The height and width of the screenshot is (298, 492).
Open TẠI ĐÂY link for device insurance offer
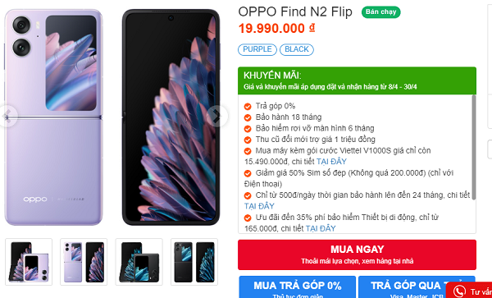point(321,228)
